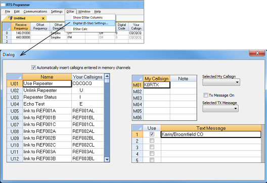This screenshot has width=267, height=183.
Task: Open Selected TX Message dropdown
Action: click(220, 109)
